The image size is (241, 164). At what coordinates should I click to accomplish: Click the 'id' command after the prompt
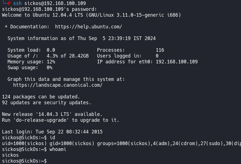52,138
